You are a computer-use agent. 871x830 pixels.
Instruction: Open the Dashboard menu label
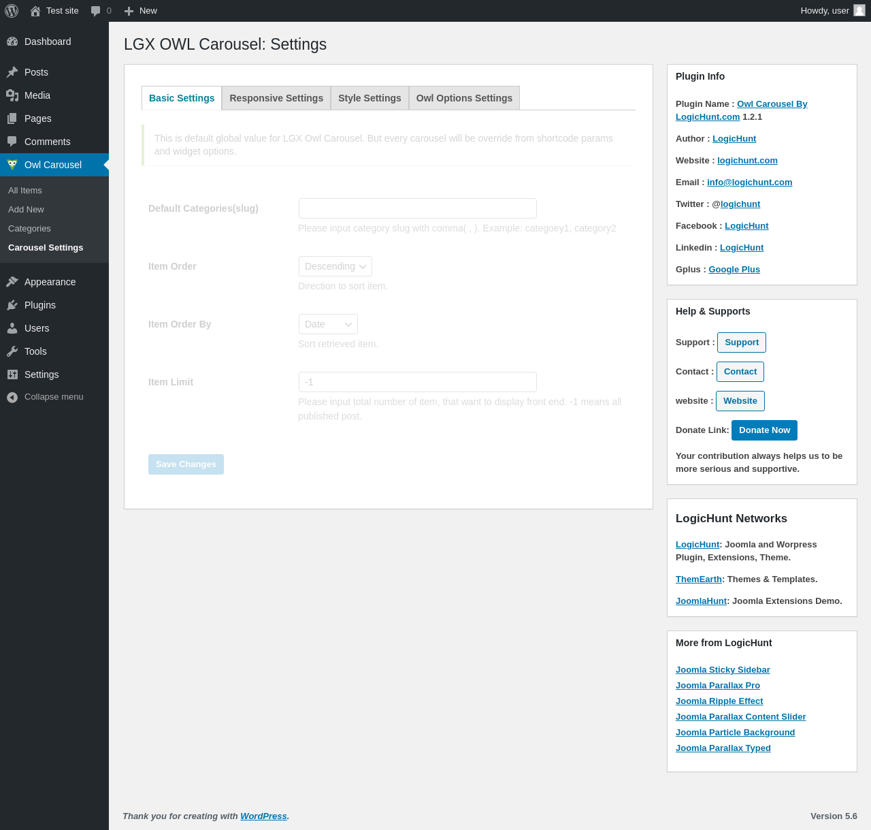point(48,42)
